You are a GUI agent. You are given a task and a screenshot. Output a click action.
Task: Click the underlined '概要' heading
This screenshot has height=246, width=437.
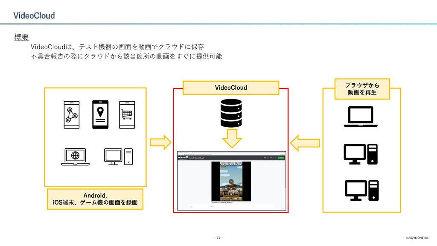pyautogui.click(x=21, y=37)
